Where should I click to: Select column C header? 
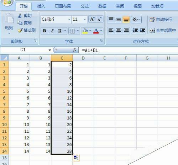[x=62, y=58]
